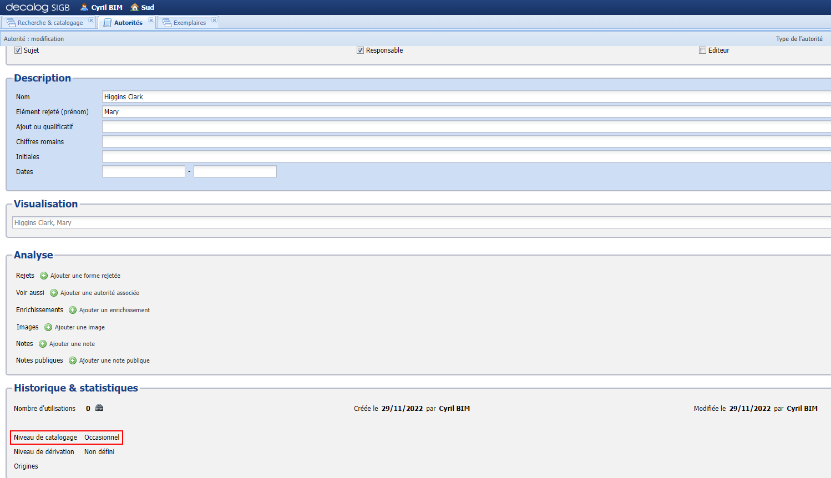Screen dimensions: 831x478
Task: Click the Sud home icon in the header
Action: pos(133,7)
